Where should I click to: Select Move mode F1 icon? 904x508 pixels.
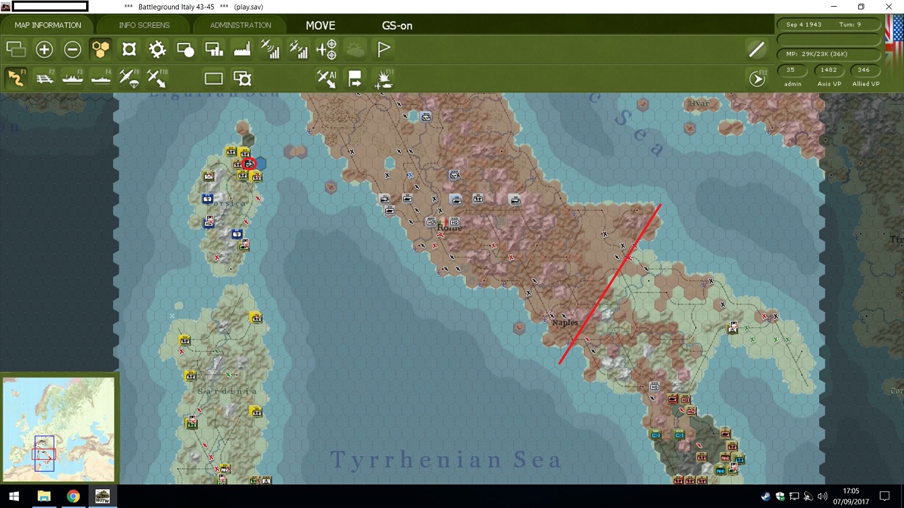click(16, 79)
